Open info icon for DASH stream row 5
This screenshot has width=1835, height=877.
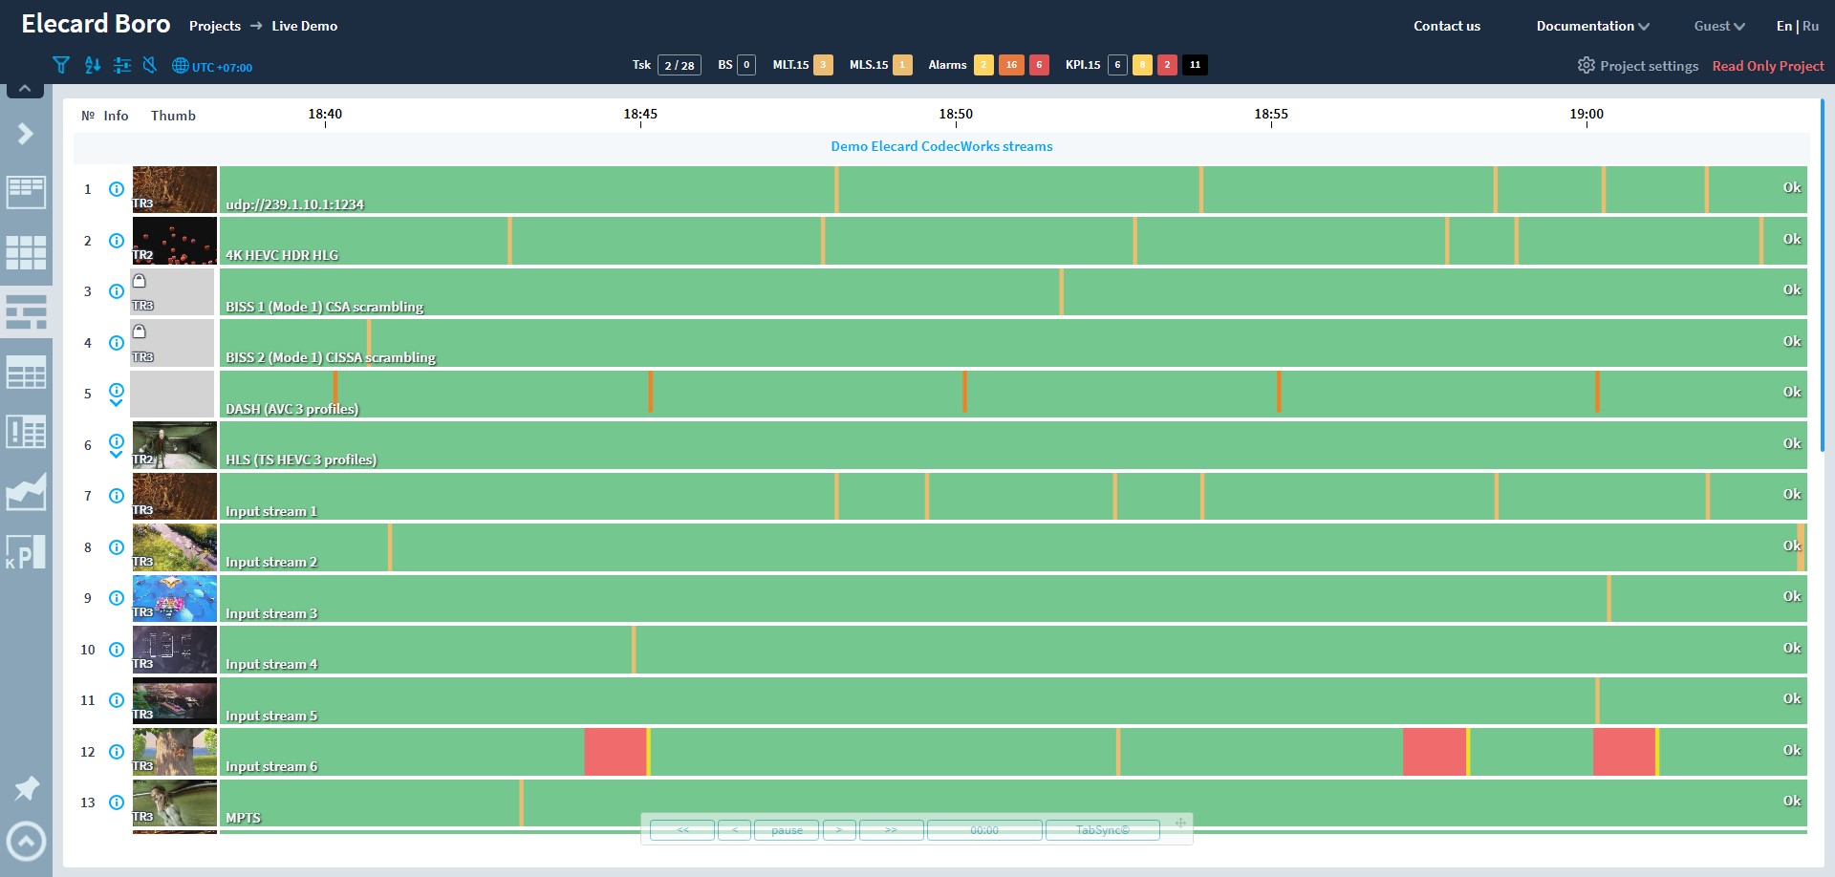(x=117, y=390)
